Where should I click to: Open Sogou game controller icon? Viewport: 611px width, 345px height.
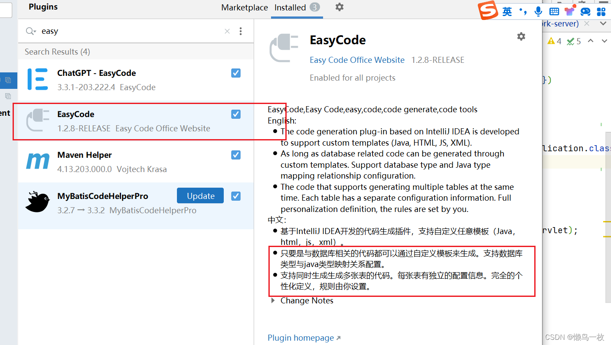pyautogui.click(x=585, y=12)
